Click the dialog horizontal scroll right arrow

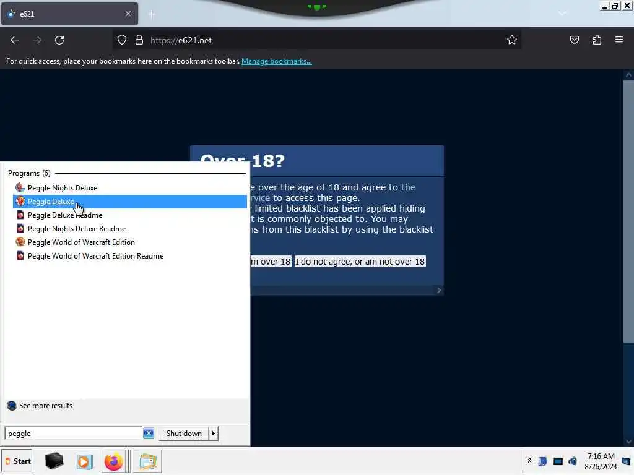pos(439,291)
